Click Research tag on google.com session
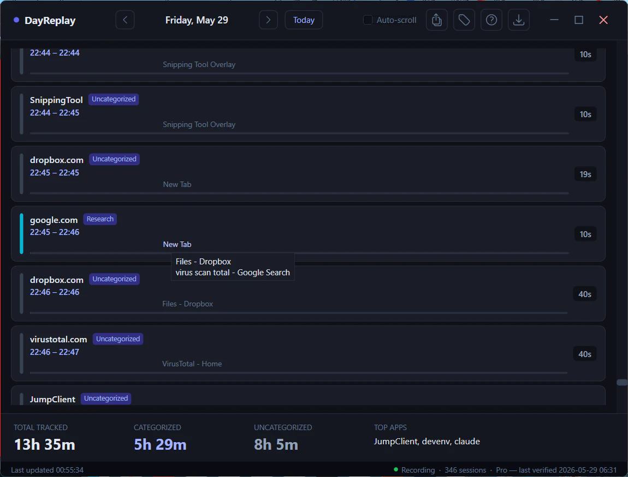The height and width of the screenshot is (477, 628). tap(100, 219)
